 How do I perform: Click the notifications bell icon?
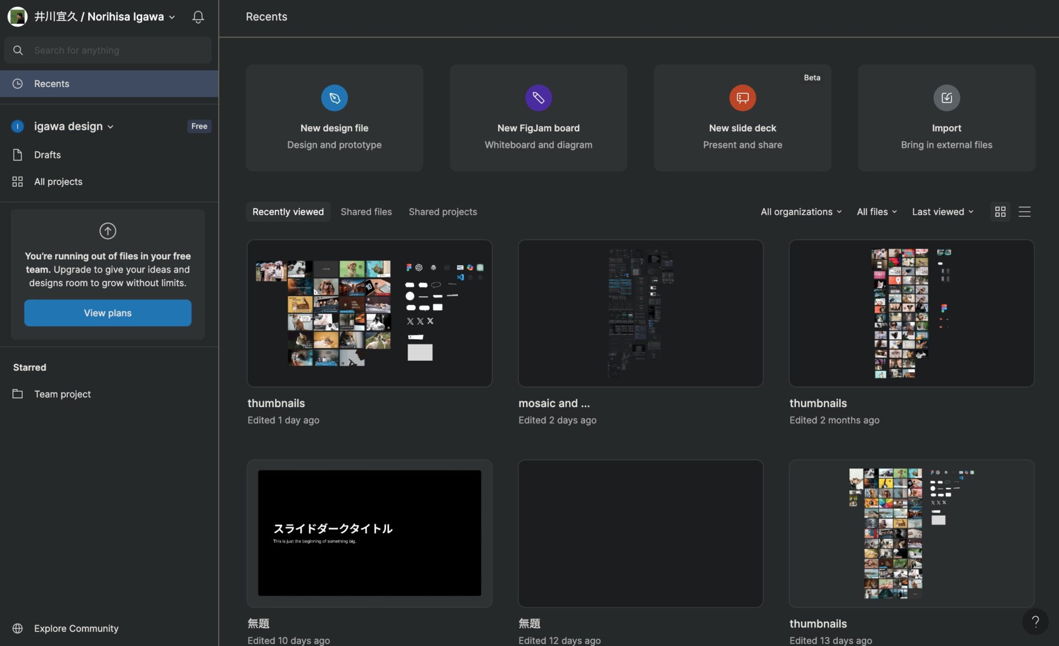[x=198, y=16]
